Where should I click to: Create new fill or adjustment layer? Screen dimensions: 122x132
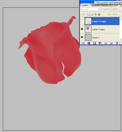tap(100, 43)
